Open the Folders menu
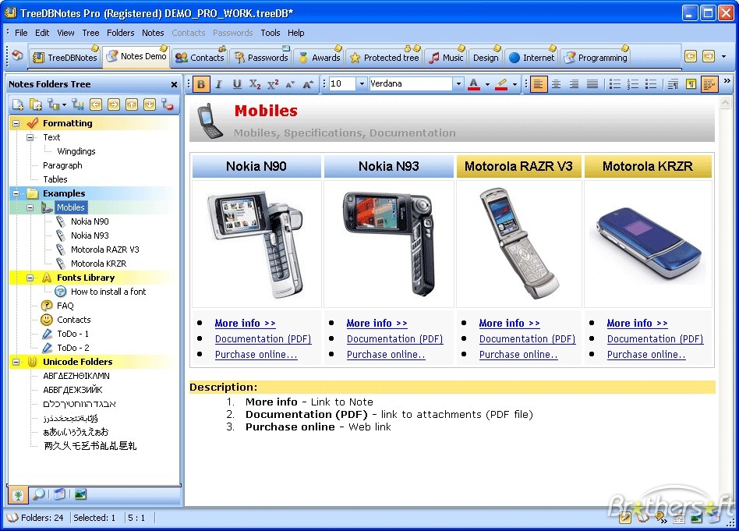Screen dimensions: 739x531 click(120, 33)
